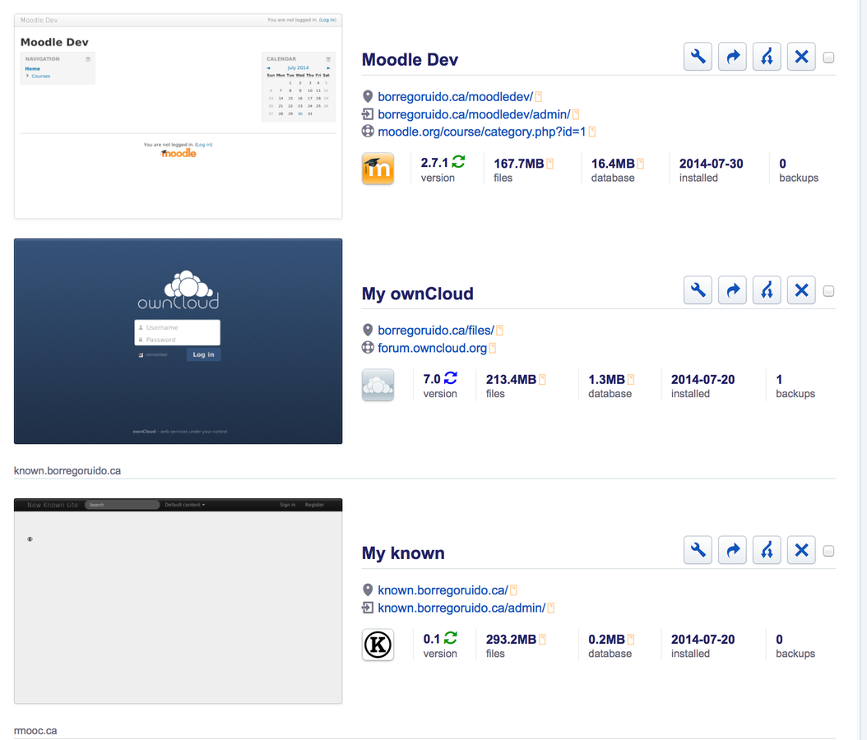Open the borregoruido.ca/moodledev/ link
This screenshot has height=740, width=867.
click(455, 97)
